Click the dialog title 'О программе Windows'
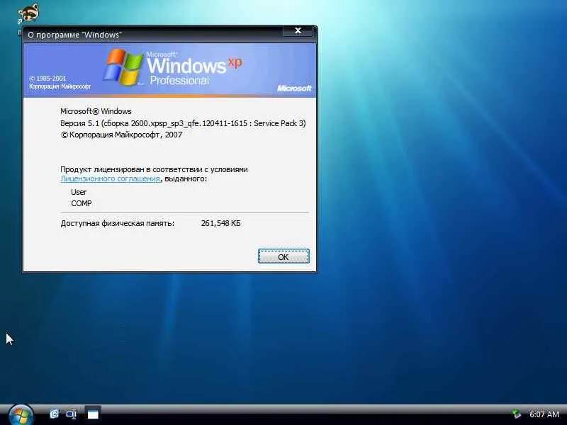The width and height of the screenshot is (567, 425). 75,35
